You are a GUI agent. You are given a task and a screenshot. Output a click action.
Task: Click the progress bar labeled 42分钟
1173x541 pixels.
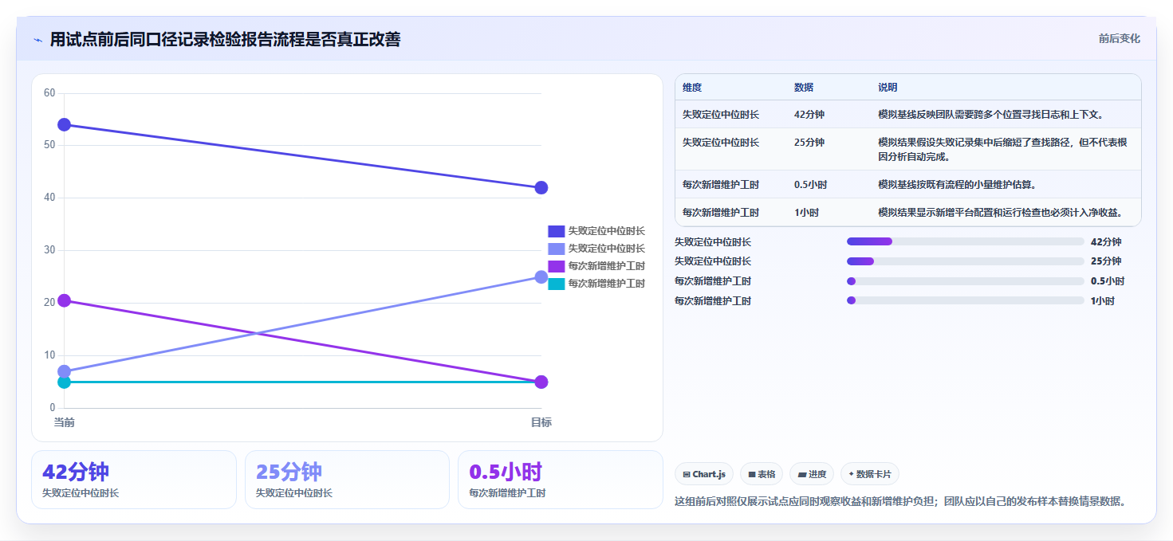[x=966, y=241]
